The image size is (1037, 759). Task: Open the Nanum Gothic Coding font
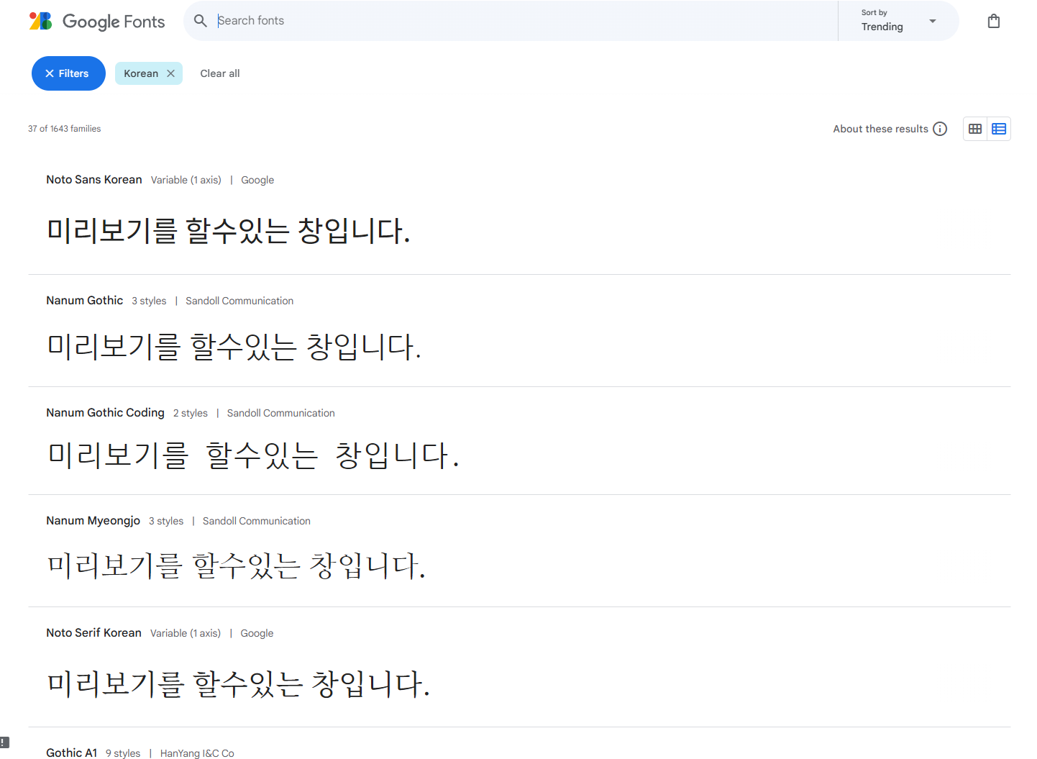point(105,413)
